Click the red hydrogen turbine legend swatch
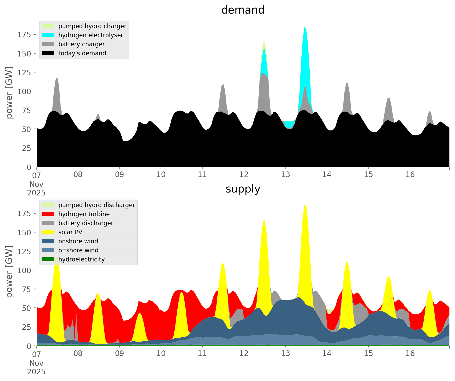 pyautogui.click(x=48, y=214)
